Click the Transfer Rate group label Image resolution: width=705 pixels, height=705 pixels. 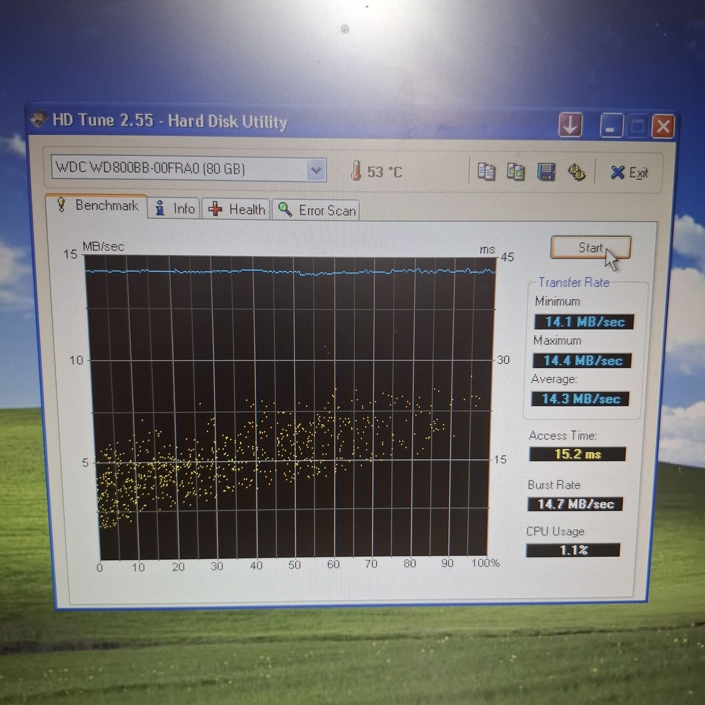(x=574, y=282)
